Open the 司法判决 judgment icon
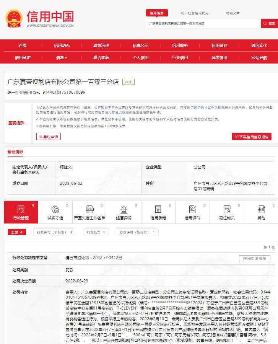This screenshot has height=344, width=278. point(226,209)
